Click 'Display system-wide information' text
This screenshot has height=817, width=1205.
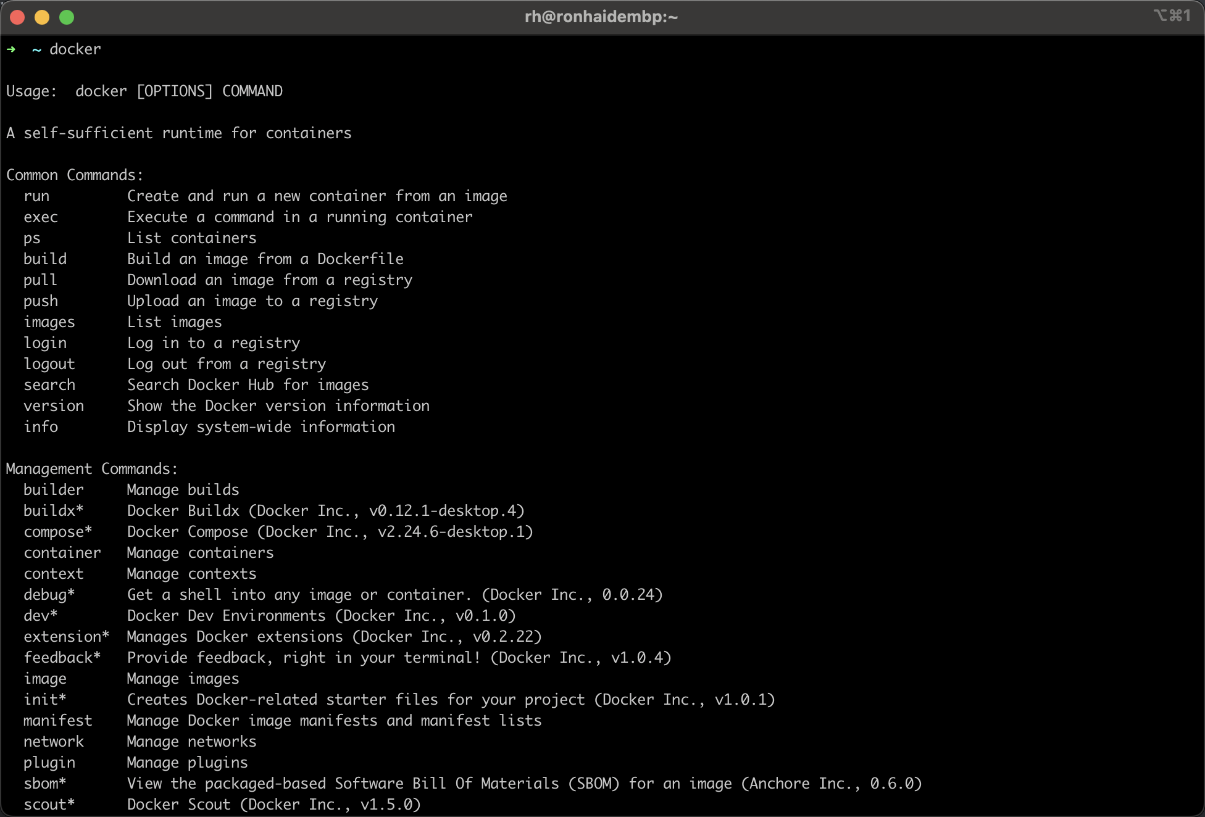[x=261, y=427]
